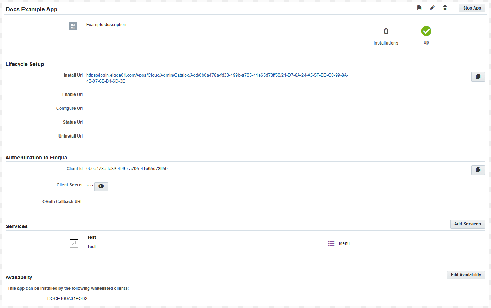Screen dimensions: 491x308
Task: Reveal Client Secret with eye icon
Action: coord(101,186)
